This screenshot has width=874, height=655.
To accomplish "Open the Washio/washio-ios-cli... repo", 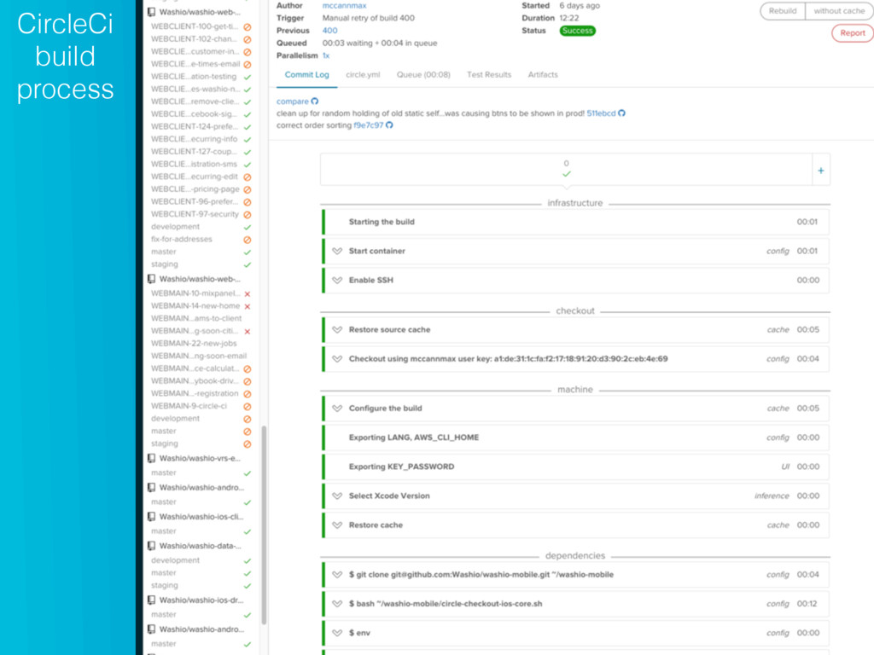I will (x=201, y=517).
